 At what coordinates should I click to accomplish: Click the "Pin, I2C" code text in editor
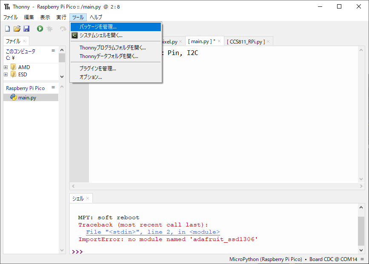pos(183,53)
